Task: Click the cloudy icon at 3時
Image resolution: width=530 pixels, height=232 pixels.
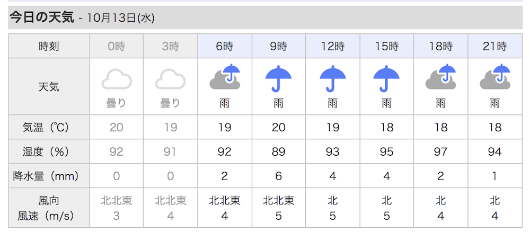Action: 170,79
